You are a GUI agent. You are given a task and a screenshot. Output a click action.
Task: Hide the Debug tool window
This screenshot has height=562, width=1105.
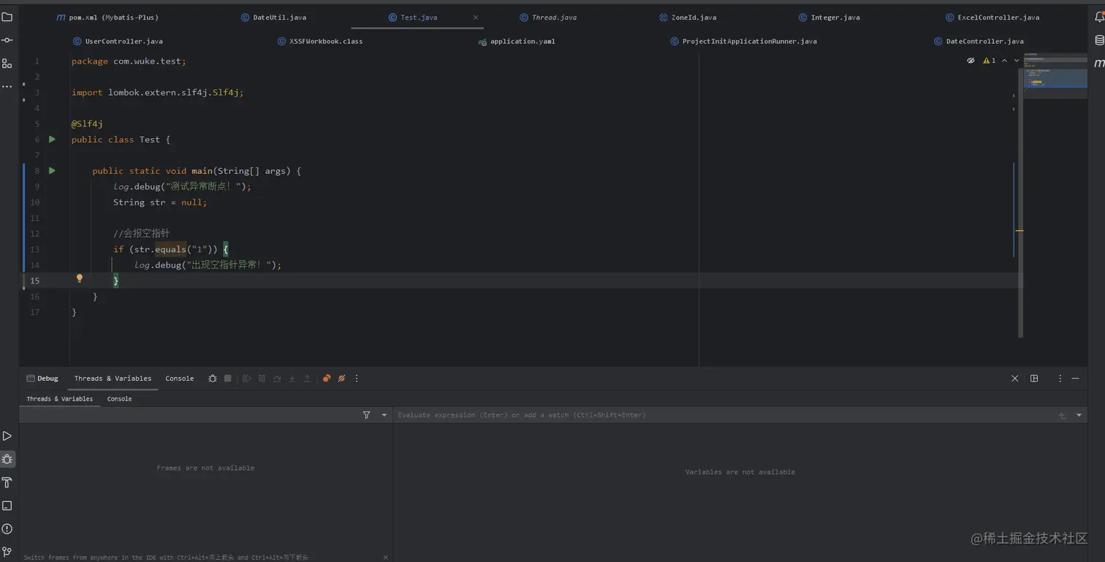click(1075, 379)
